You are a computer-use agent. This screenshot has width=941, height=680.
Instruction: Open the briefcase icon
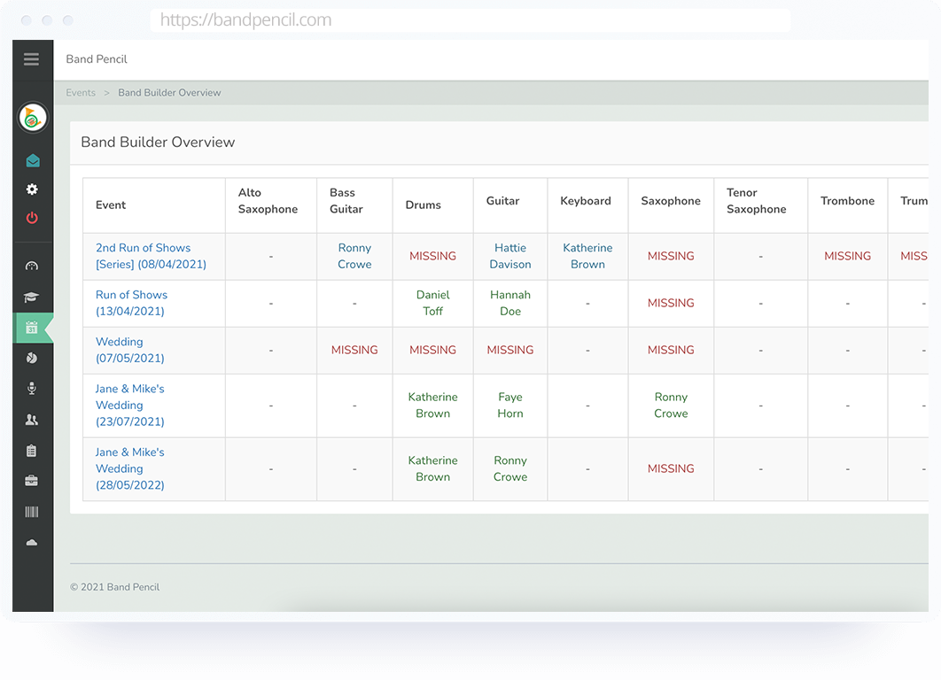[x=33, y=481]
